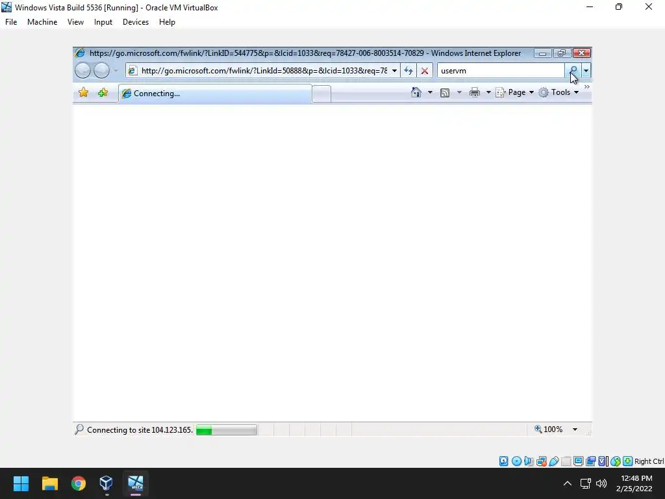665x499 pixels.
Task: Click VirtualBox display indicator icon
Action: coord(578,461)
